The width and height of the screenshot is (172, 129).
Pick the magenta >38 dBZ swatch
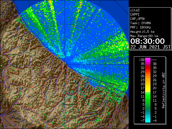click(148, 60)
